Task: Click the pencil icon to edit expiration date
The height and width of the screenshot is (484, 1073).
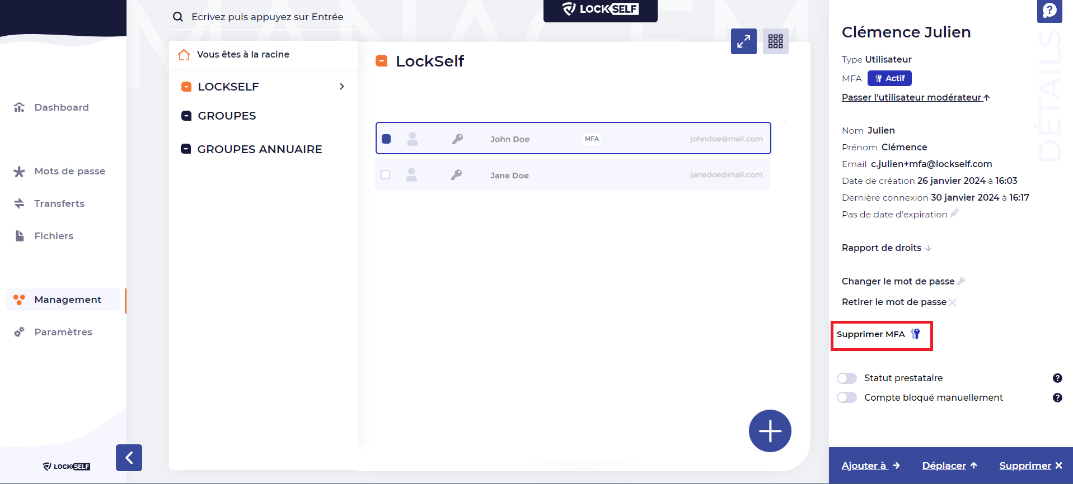Action: (954, 213)
